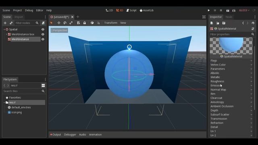This screenshot has width=258, height=145.
Task: Open the Scene dock options menu (three dots)
Action: coord(45,17)
